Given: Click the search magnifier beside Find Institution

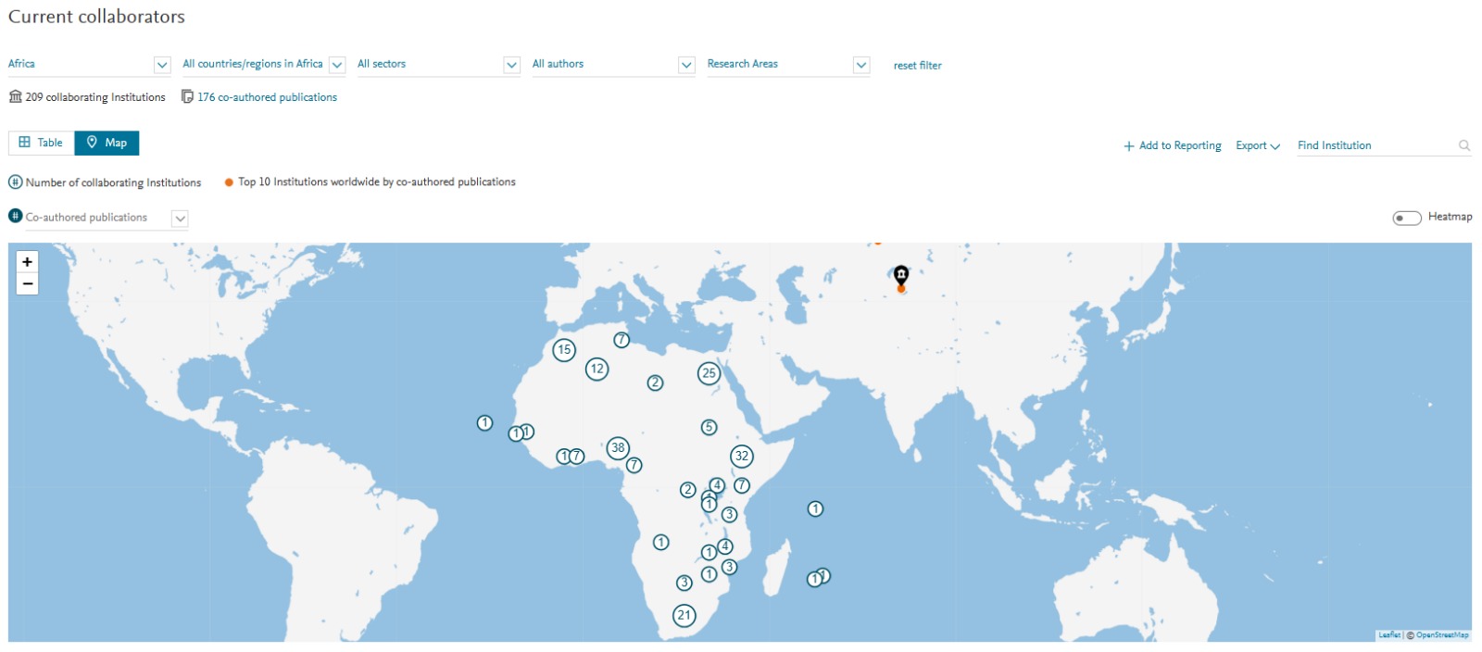Looking at the screenshot, I should [x=1464, y=145].
